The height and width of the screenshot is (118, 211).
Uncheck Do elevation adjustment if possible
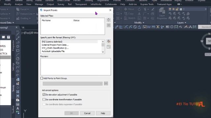pos(44,95)
